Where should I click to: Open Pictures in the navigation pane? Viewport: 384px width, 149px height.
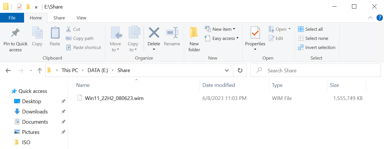pyautogui.click(x=31, y=132)
